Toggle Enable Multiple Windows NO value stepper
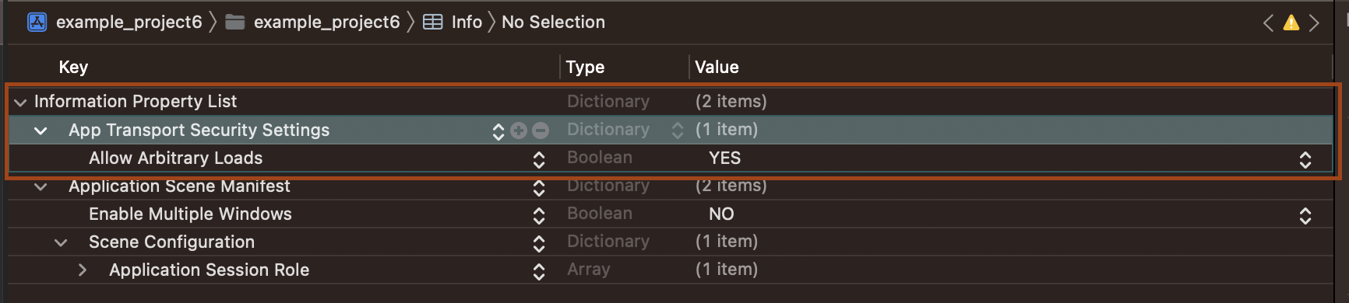 tap(1305, 215)
